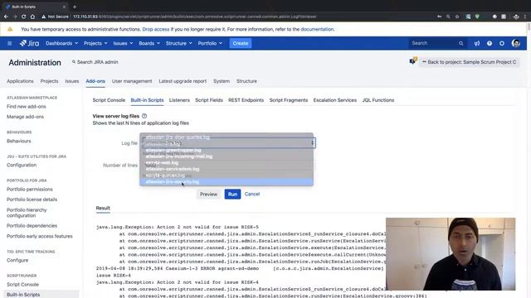Switch to Escalation Services tab
531x298 pixels.
click(335, 100)
